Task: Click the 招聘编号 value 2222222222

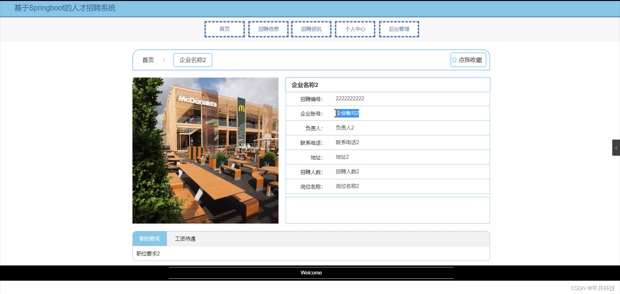Action: (x=350, y=99)
